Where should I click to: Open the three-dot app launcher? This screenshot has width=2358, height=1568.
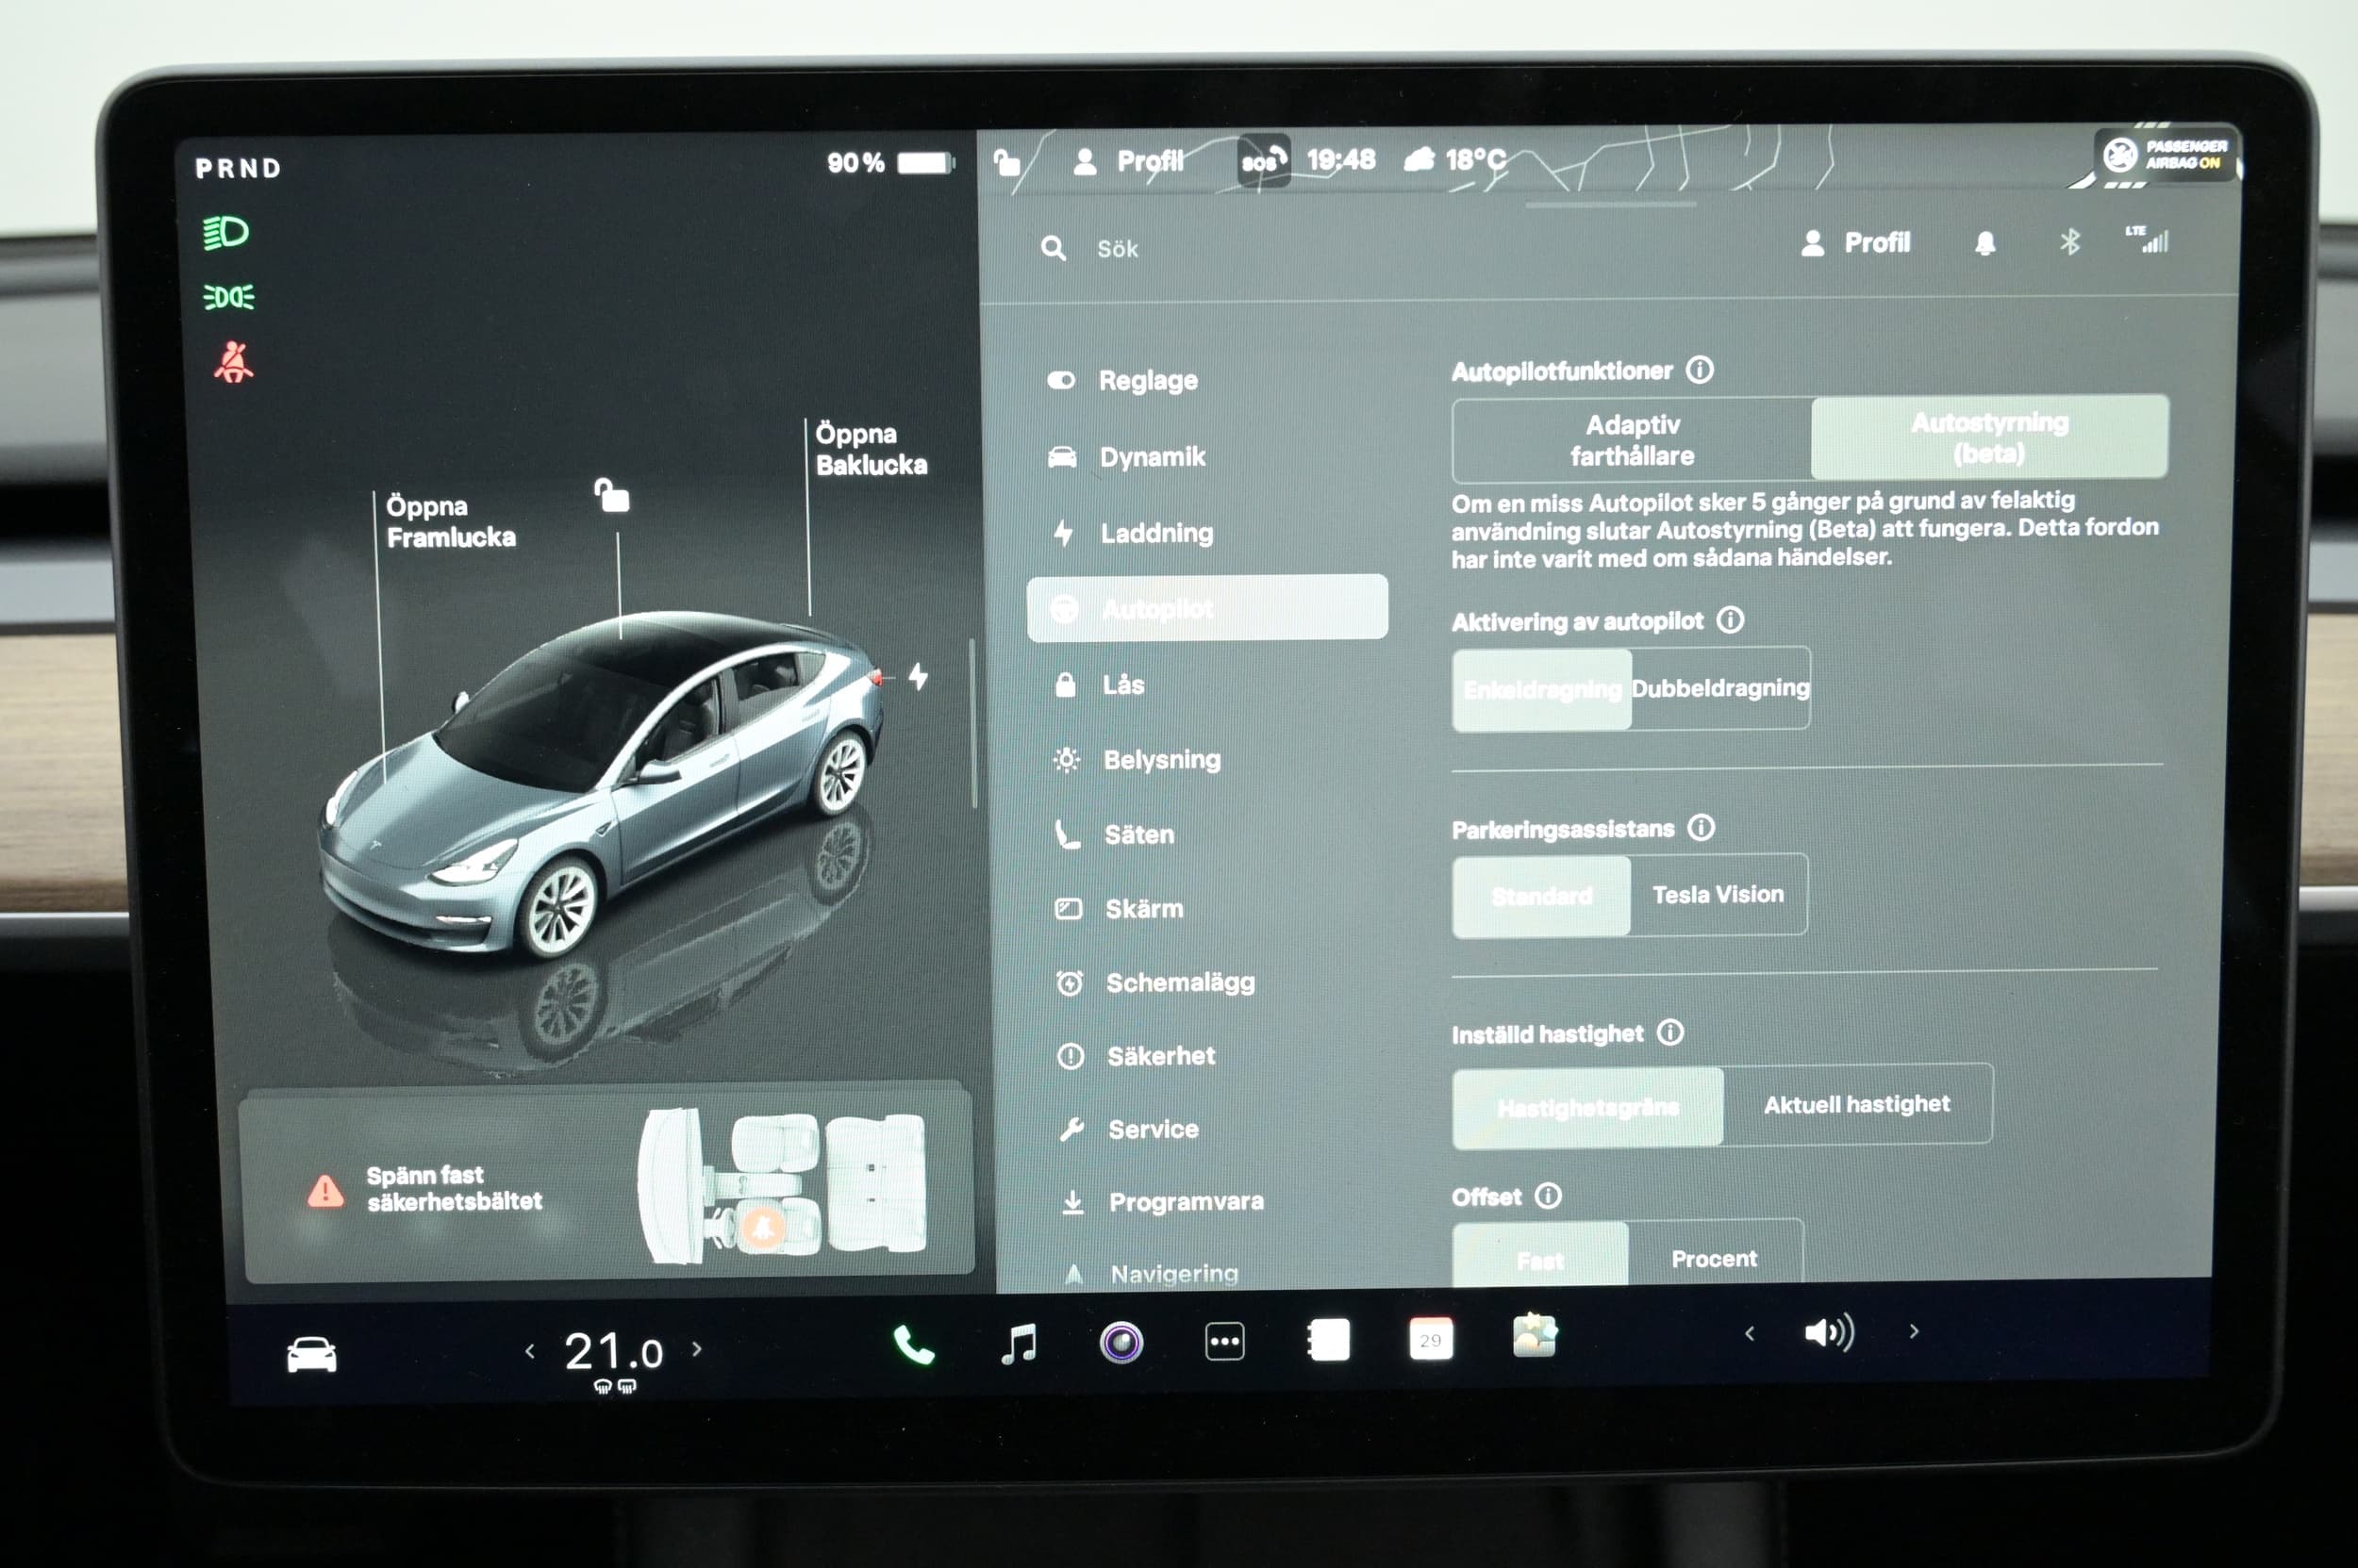(x=1224, y=1342)
